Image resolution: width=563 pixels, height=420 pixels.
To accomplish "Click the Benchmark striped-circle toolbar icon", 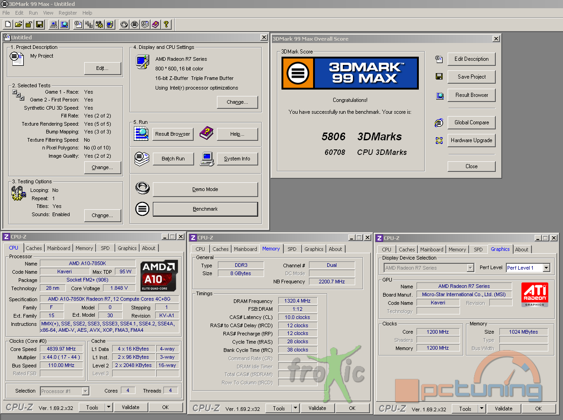I will [x=135, y=24].
